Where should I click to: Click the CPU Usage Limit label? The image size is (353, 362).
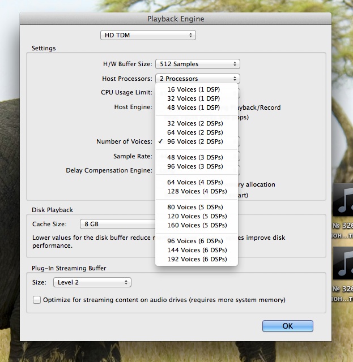pos(126,92)
